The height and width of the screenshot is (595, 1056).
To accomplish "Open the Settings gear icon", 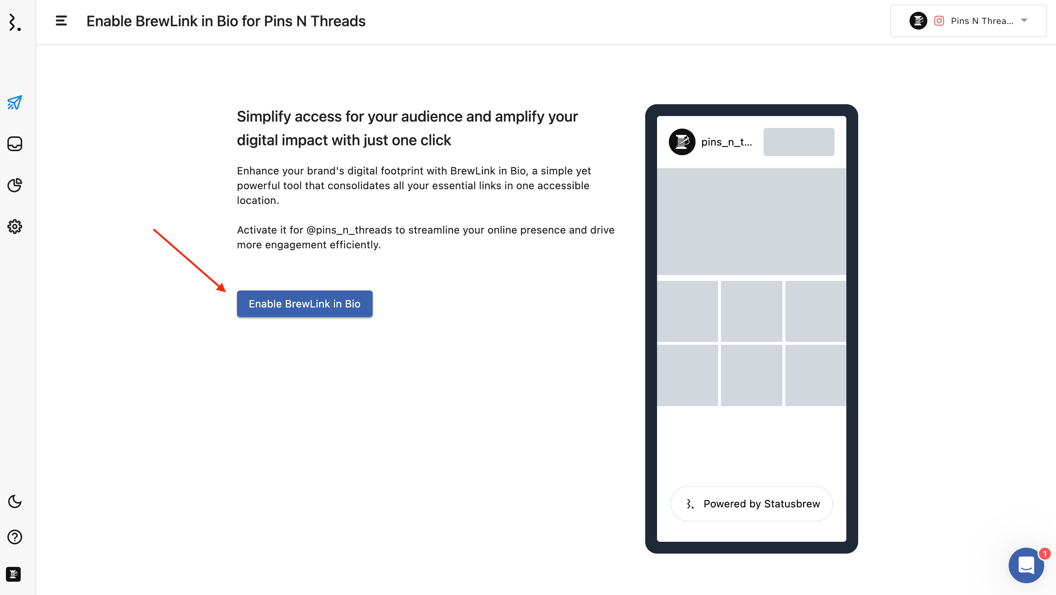I will [x=15, y=227].
